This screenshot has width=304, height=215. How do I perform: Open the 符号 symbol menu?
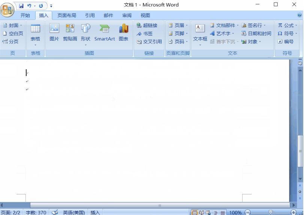[288, 33]
